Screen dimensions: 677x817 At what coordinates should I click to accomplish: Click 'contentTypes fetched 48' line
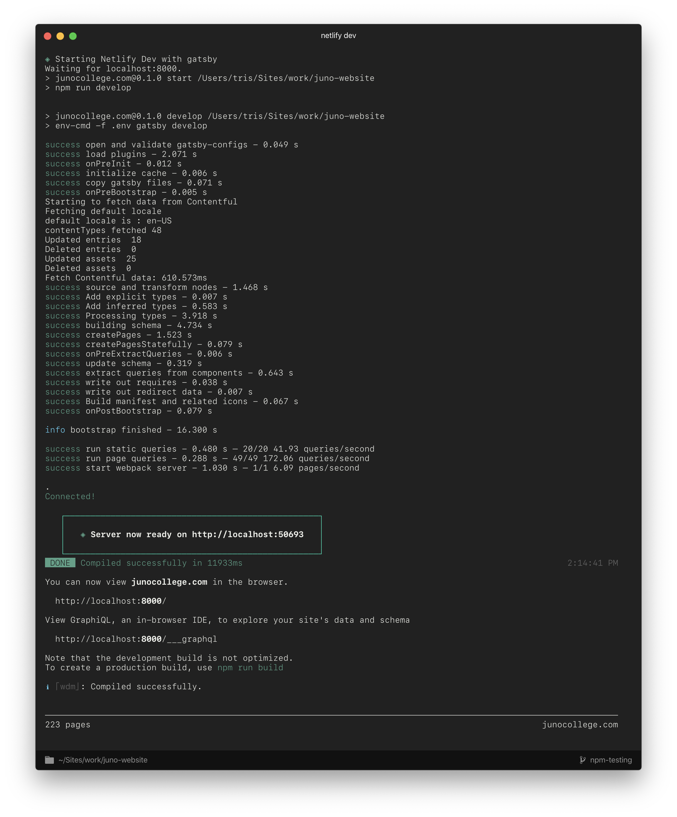click(x=103, y=230)
